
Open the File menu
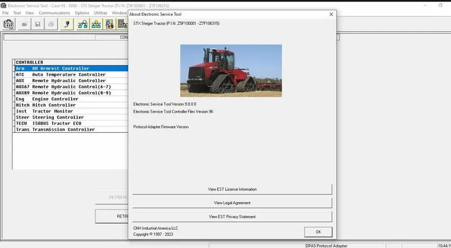click(x=5, y=13)
